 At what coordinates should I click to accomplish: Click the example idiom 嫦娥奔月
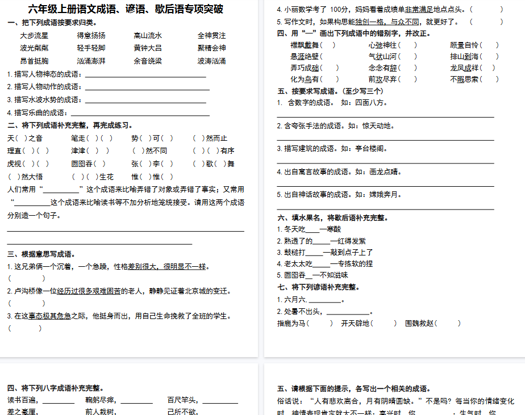[x=384, y=195]
